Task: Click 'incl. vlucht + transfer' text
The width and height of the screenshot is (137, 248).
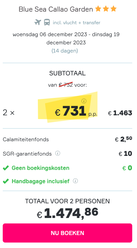Action: (76, 23)
